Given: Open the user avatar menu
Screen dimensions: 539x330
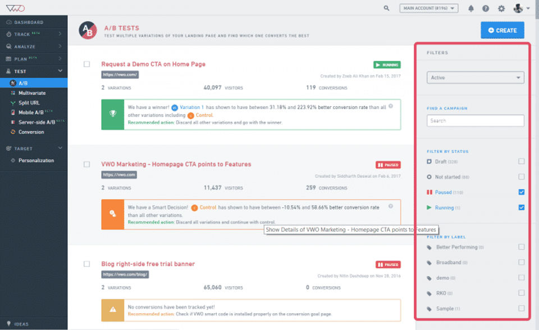Looking at the screenshot, I should 521,8.
